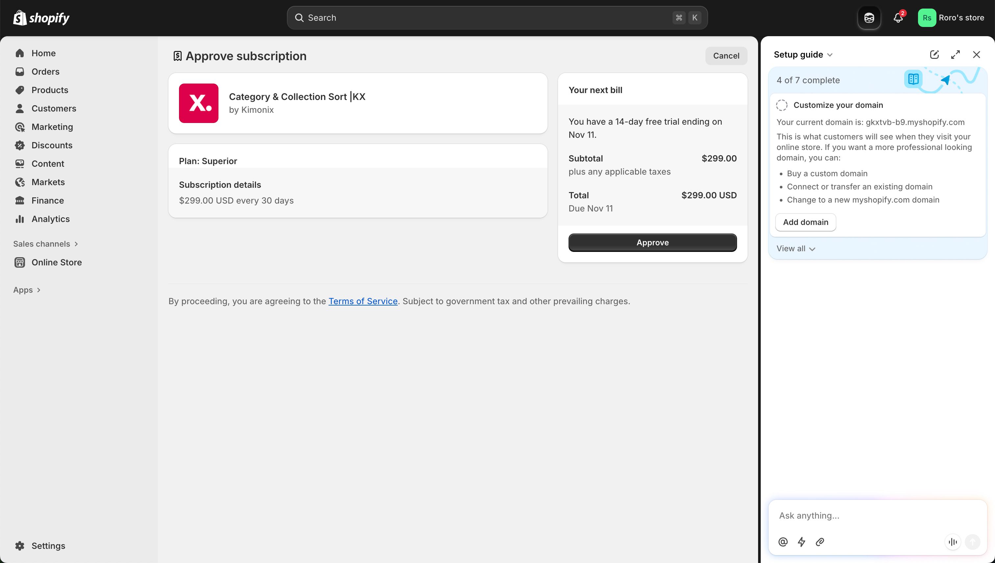Image resolution: width=995 pixels, height=563 pixels.
Task: Open the quick actions lightning icon
Action: (802, 542)
